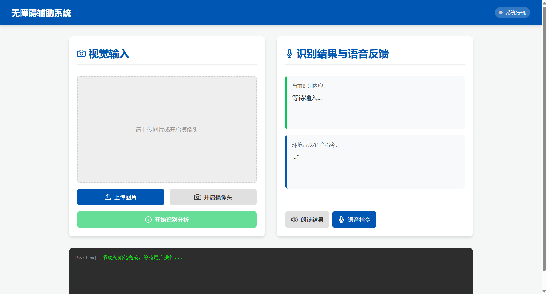Screen dimensions: 547x294
Task: Trigger 朗读结果 to read results aloud
Action: click(307, 219)
